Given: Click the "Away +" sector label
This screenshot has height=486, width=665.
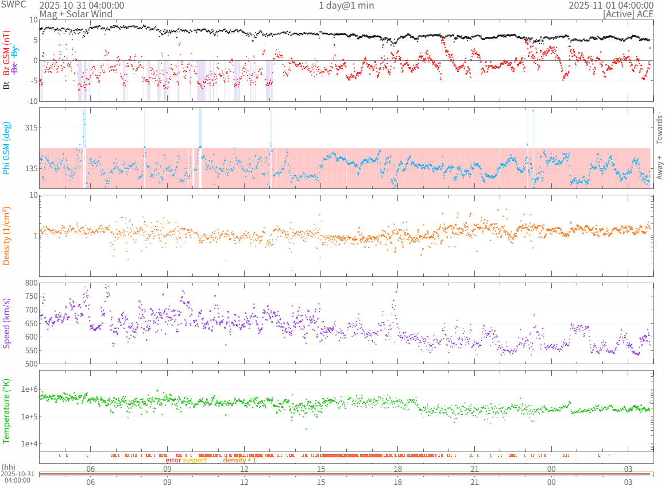Looking at the screenshot, I should click(x=659, y=167).
